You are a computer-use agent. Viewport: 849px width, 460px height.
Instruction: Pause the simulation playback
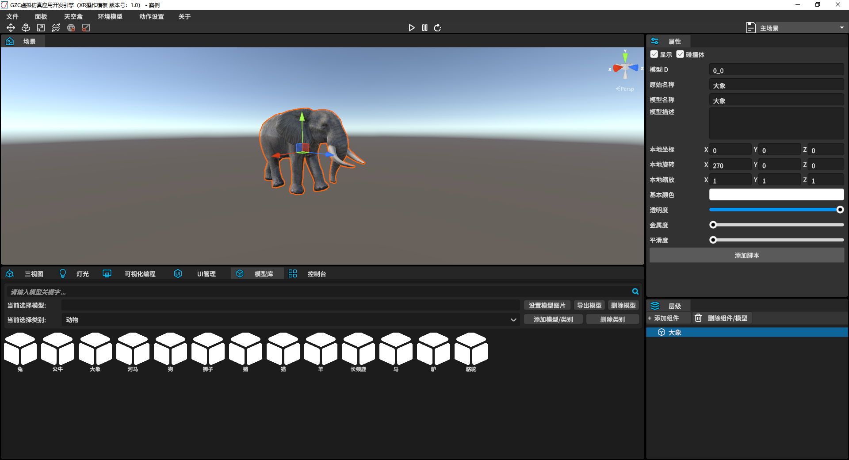(x=424, y=28)
